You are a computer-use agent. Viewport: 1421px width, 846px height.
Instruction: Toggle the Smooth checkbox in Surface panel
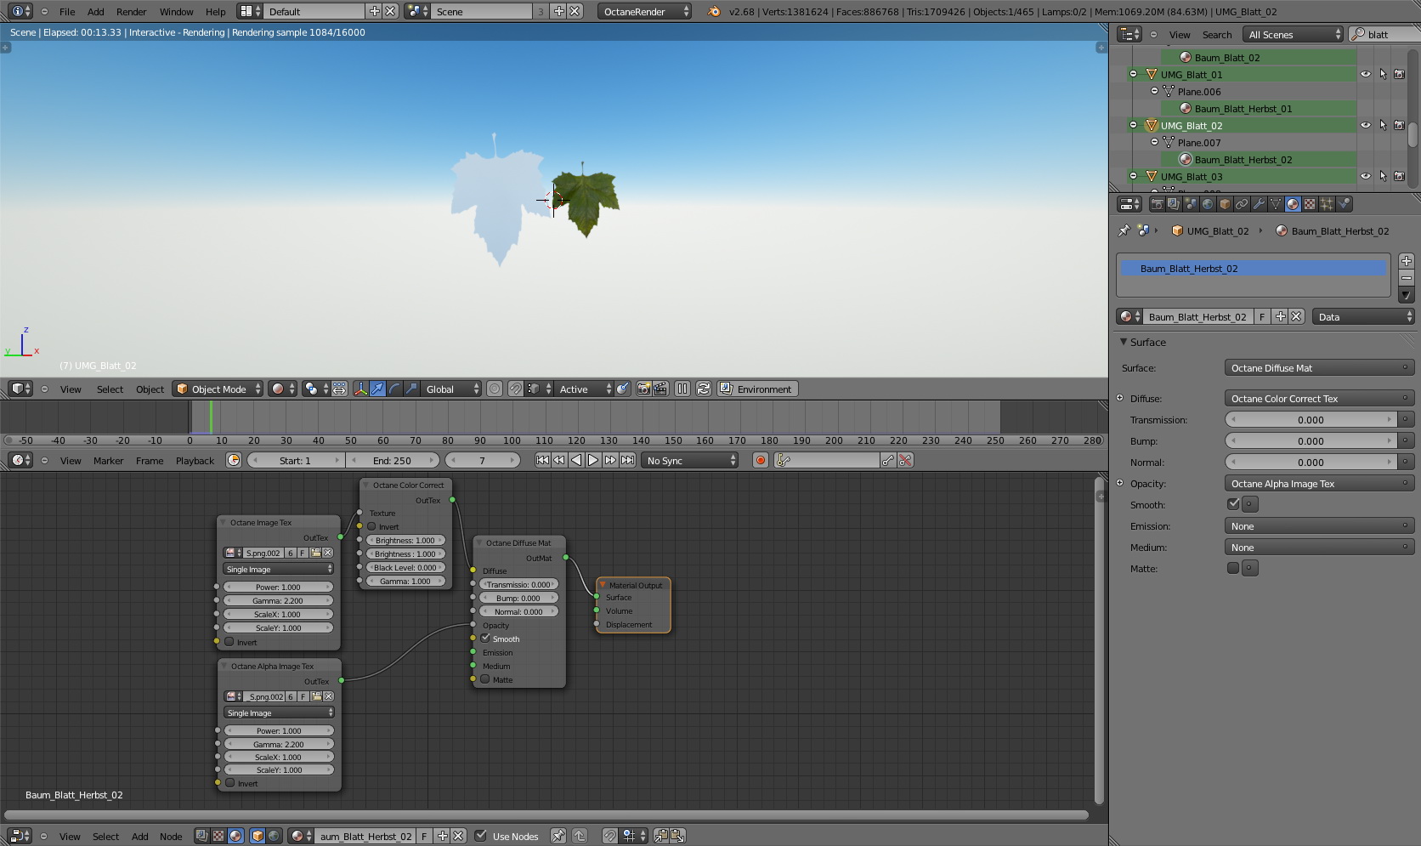(1233, 504)
